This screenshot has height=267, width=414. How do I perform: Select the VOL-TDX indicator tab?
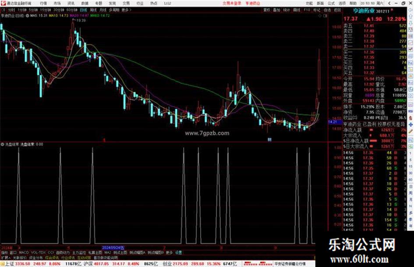(x=39, y=253)
